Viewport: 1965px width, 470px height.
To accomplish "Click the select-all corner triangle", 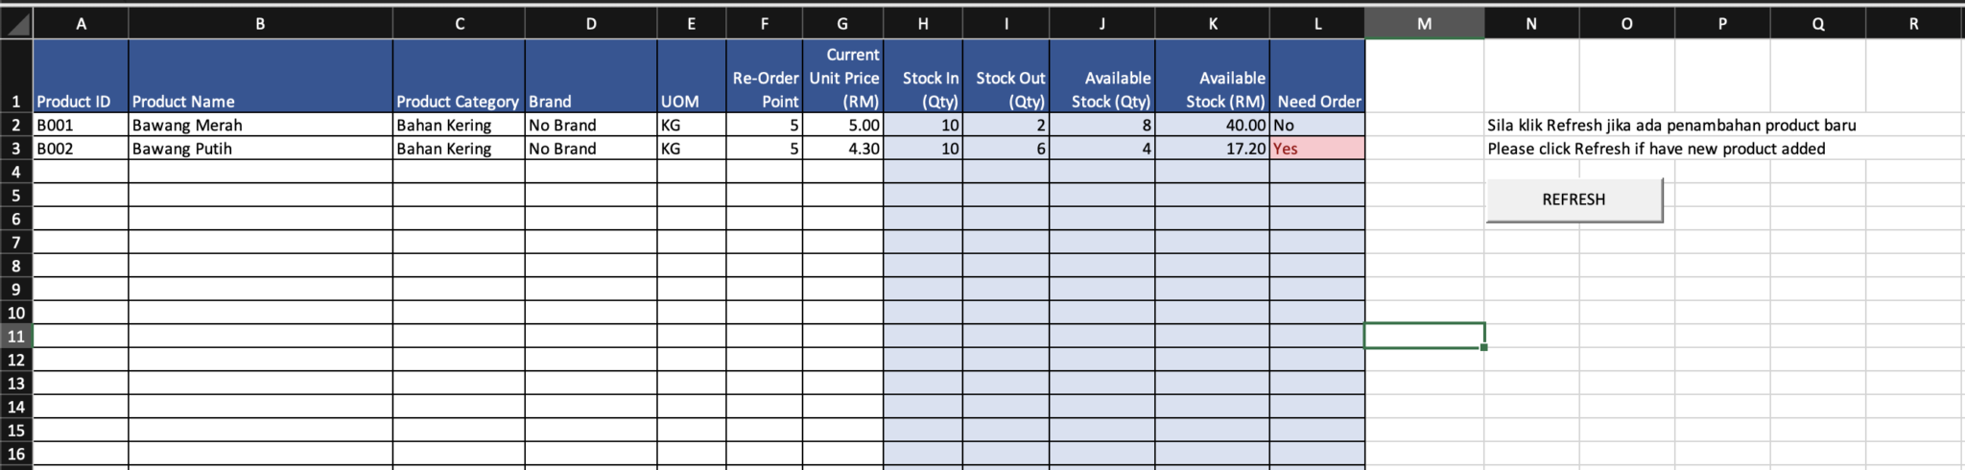I will 16,24.
